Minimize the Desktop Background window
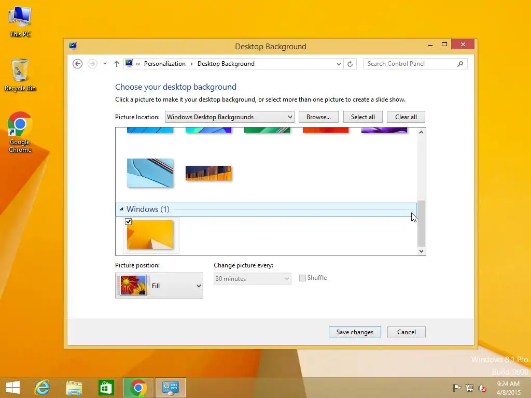Viewport: 531px width, 398px height. (x=430, y=45)
